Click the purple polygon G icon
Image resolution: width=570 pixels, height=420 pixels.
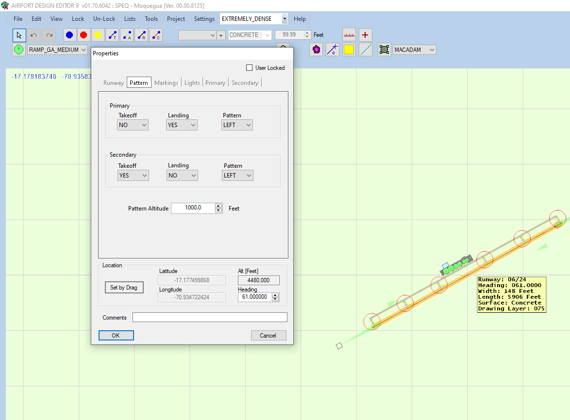[316, 50]
